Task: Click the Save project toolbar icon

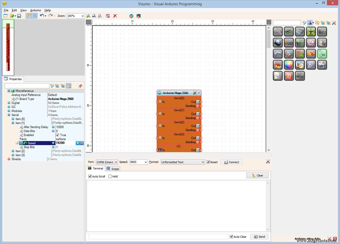Action: (x=19, y=16)
